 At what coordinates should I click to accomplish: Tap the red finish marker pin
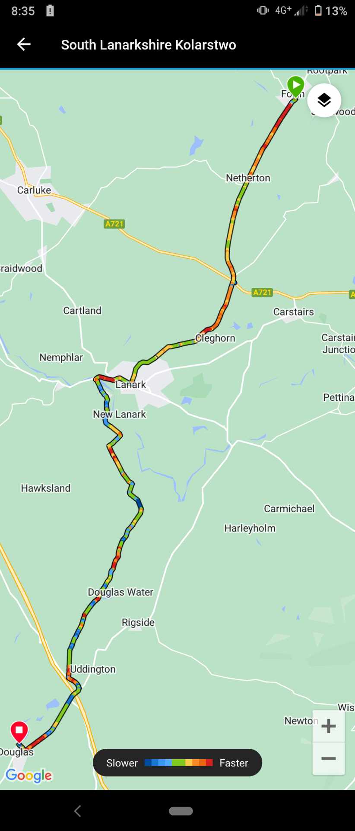19,733
